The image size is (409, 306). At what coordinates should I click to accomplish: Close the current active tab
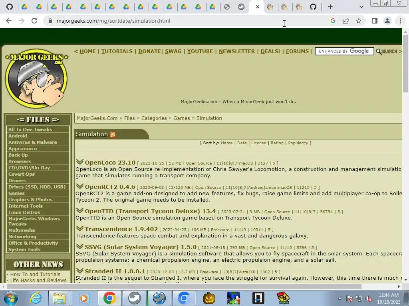click(258, 7)
